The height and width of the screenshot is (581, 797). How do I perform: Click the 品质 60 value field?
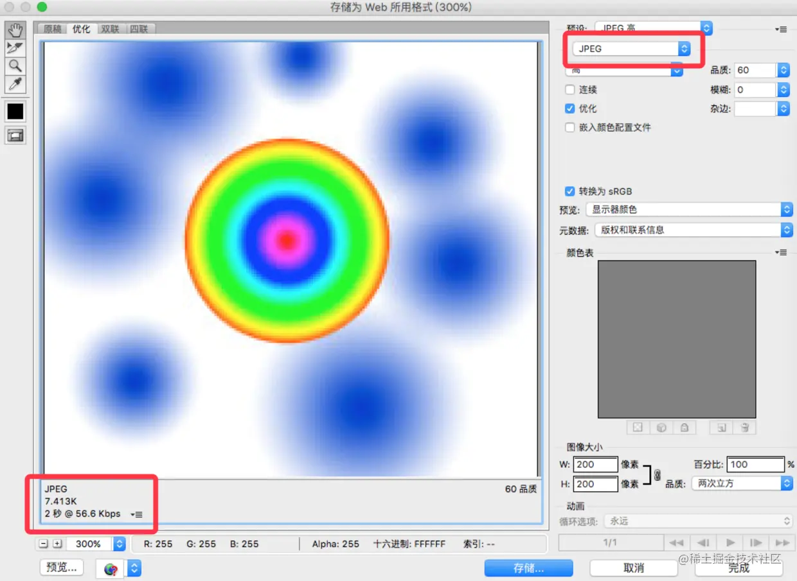point(755,71)
